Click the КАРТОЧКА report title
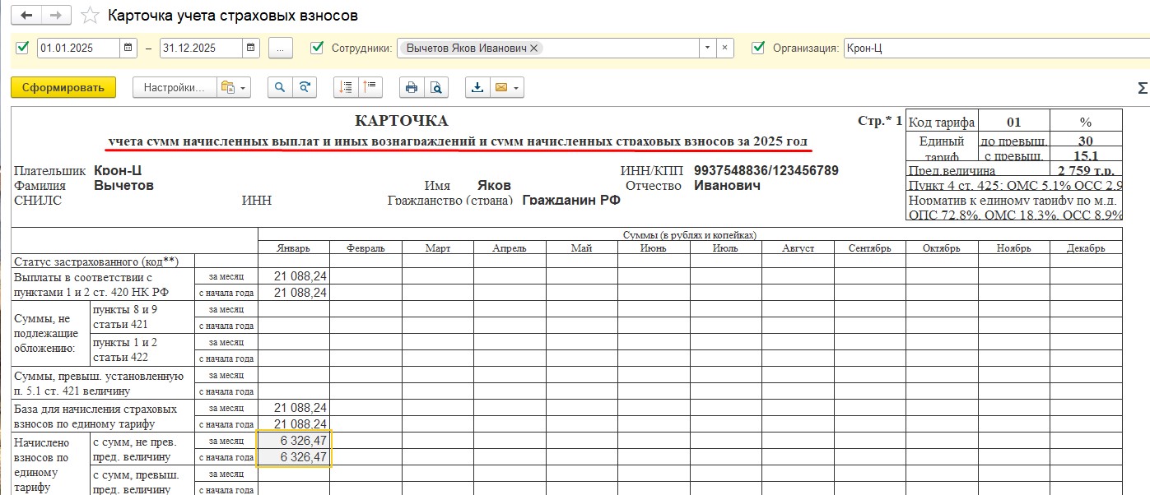This screenshot has width=1150, height=495. [402, 121]
